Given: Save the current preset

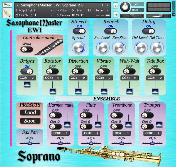Looking at the screenshot, I should 30,121.
